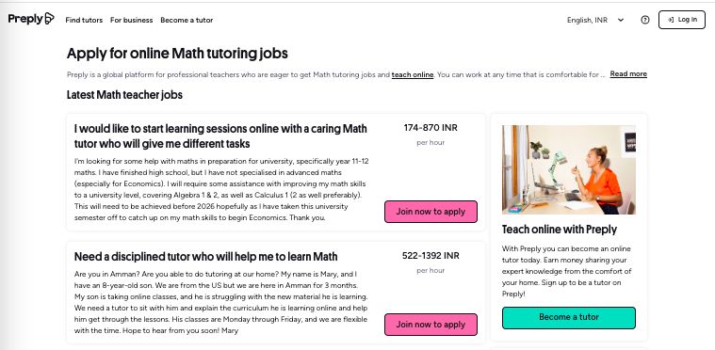
Task: Click the green Become a tutor button
Action: 569,318
